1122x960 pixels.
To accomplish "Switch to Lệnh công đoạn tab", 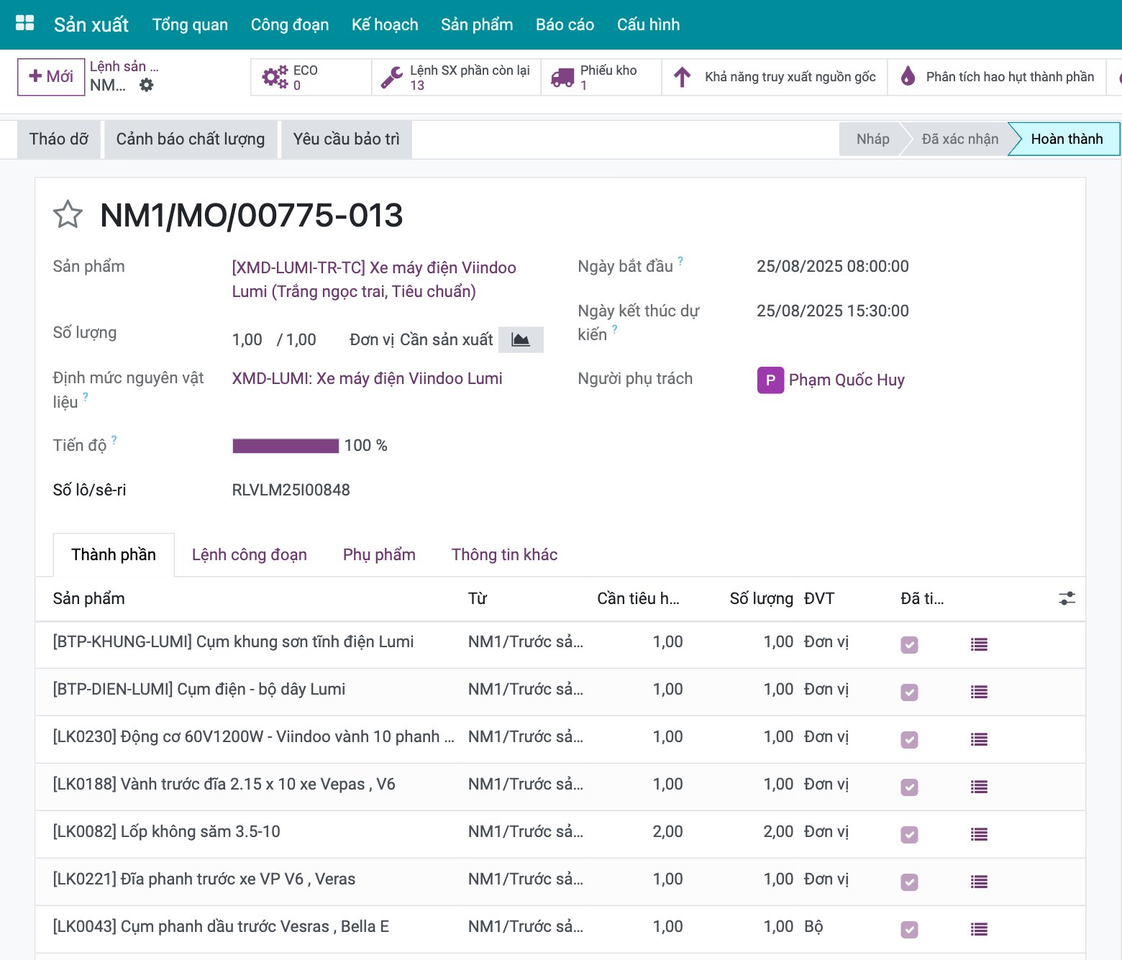I will [249, 554].
